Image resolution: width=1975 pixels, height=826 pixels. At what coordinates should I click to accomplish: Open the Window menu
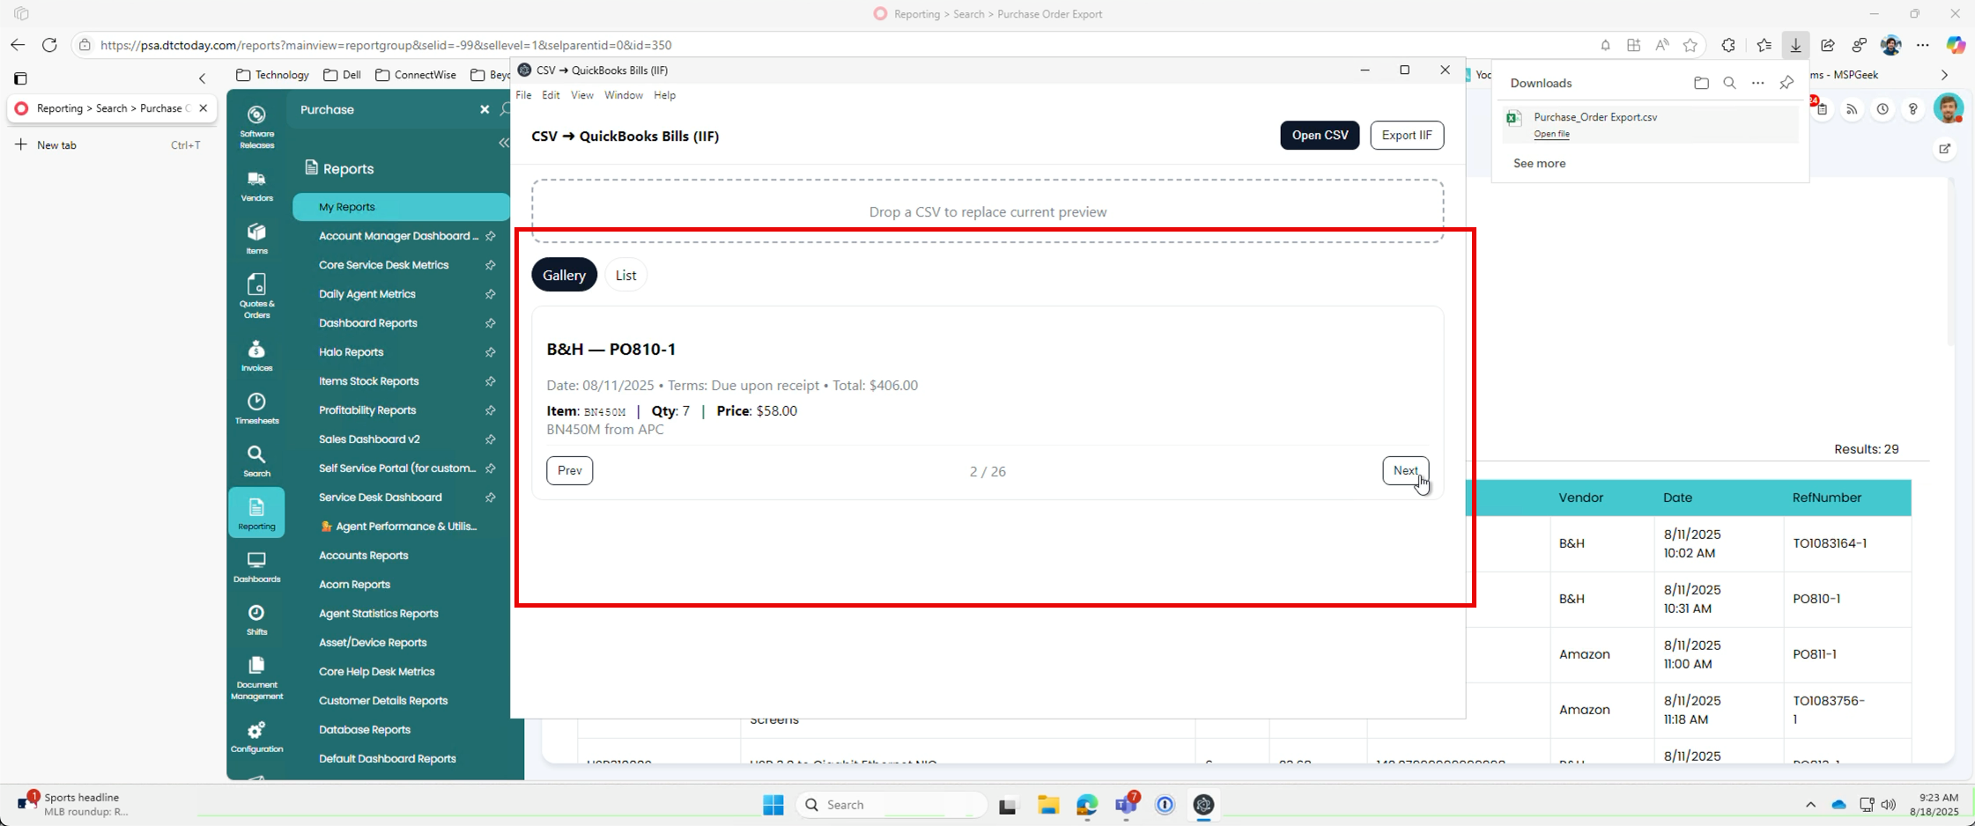pyautogui.click(x=623, y=95)
